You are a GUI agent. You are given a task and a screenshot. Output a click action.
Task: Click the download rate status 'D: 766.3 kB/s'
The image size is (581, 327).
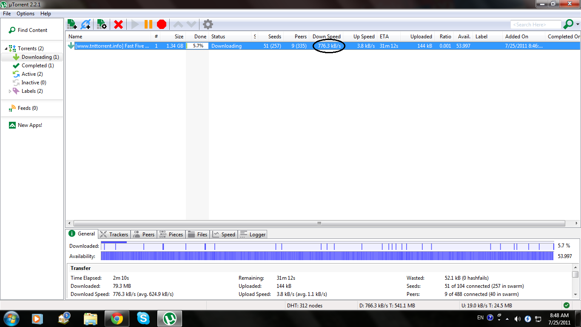(x=387, y=306)
